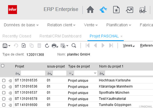Open the Nom du projet 1 Aa selector
This screenshot has width=153, height=108.
point(102,73)
